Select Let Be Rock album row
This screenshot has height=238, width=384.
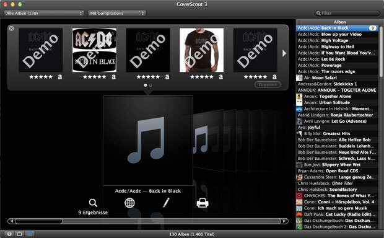coord(337,59)
